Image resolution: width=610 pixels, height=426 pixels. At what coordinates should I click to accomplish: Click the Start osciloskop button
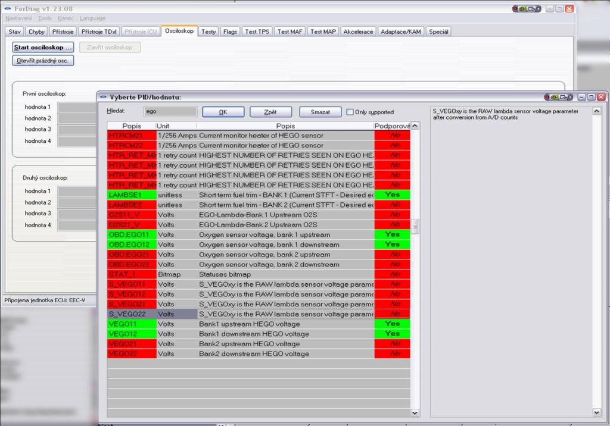point(43,47)
